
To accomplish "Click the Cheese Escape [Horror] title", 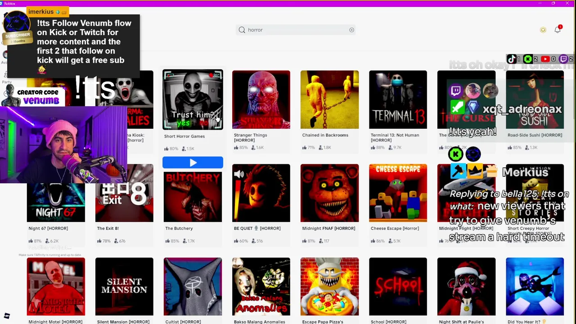I will (x=395, y=228).
